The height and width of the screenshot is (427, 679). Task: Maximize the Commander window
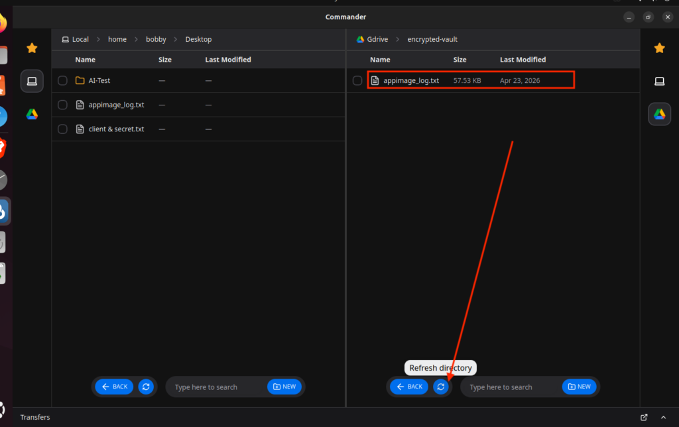pyautogui.click(x=648, y=17)
